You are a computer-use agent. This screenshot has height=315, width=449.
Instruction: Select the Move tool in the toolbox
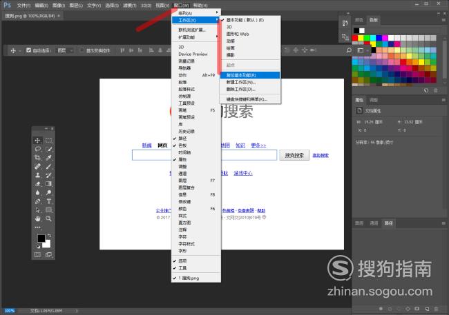pyautogui.click(x=37, y=141)
